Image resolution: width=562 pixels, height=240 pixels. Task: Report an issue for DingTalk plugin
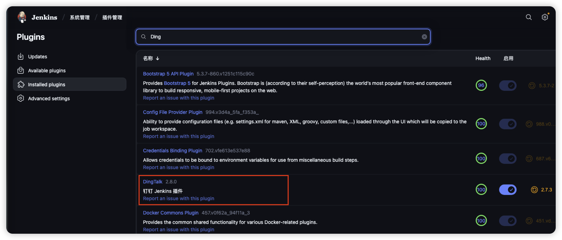click(x=178, y=198)
